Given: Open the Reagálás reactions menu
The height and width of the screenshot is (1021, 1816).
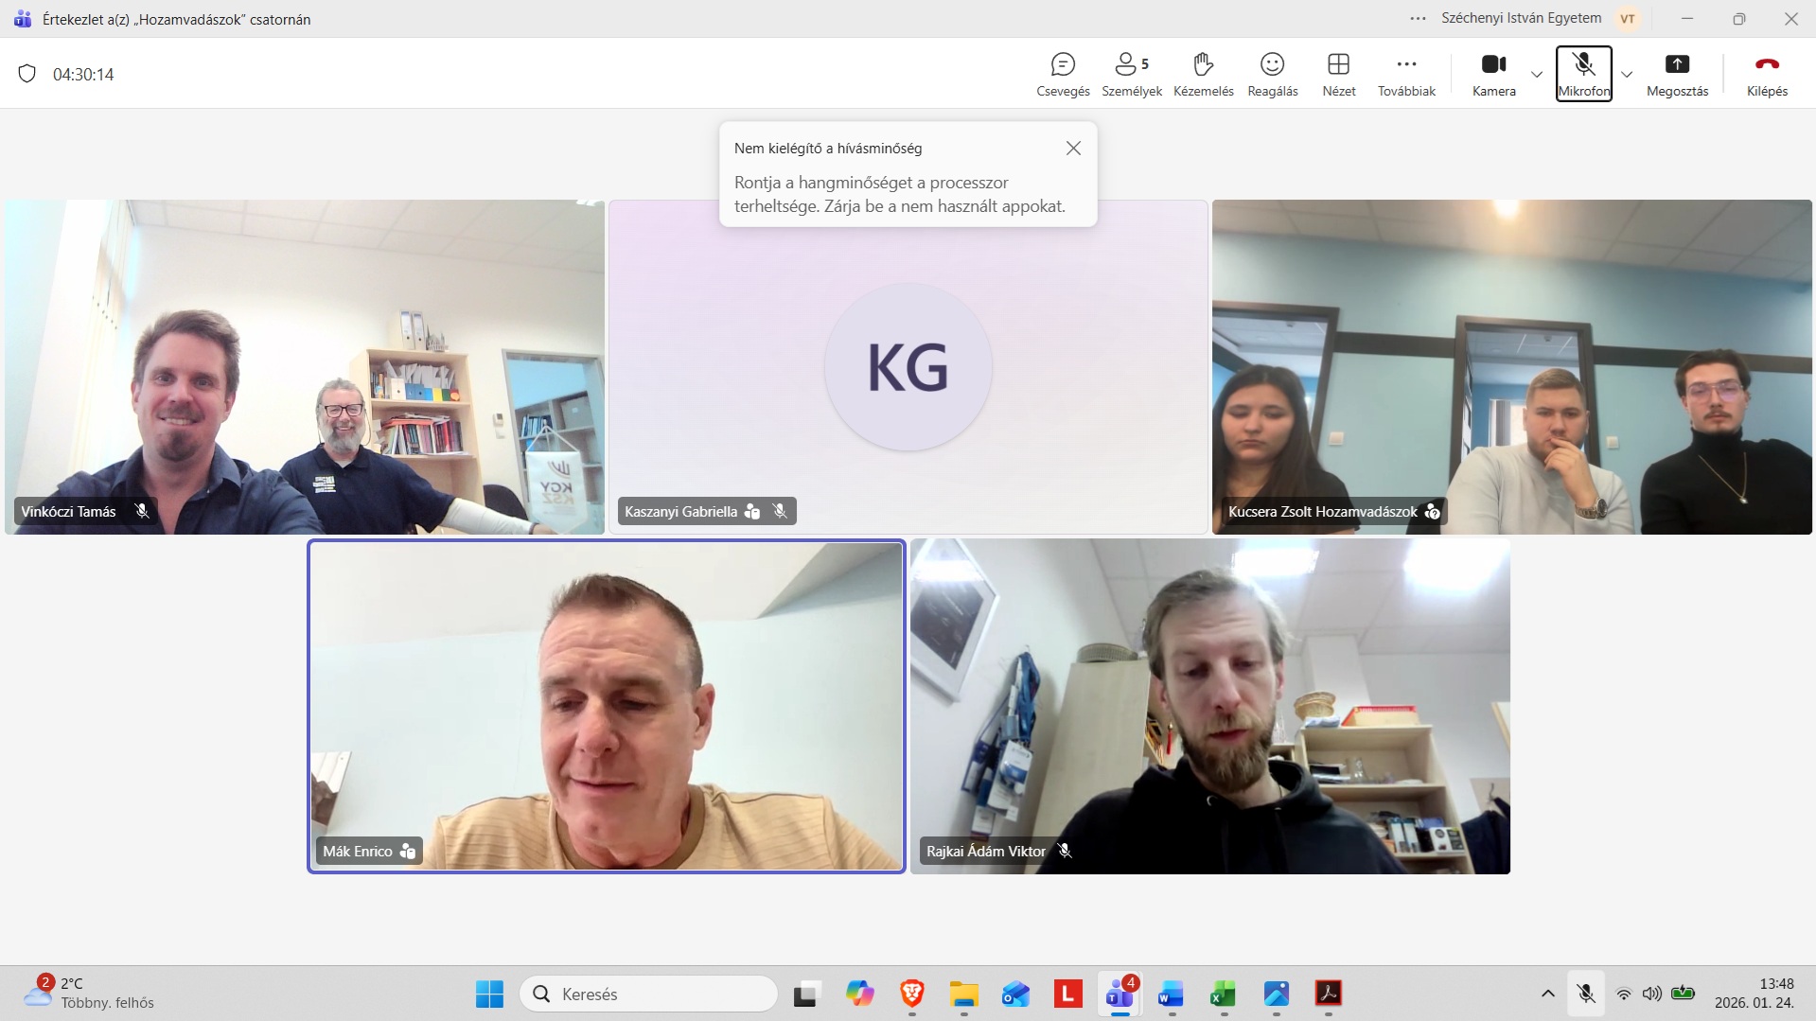Looking at the screenshot, I should tap(1272, 74).
